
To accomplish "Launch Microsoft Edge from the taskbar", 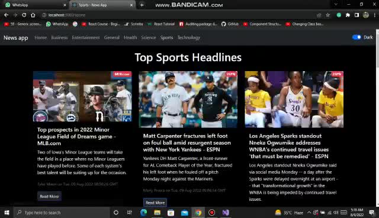I will [x=143, y=213].
